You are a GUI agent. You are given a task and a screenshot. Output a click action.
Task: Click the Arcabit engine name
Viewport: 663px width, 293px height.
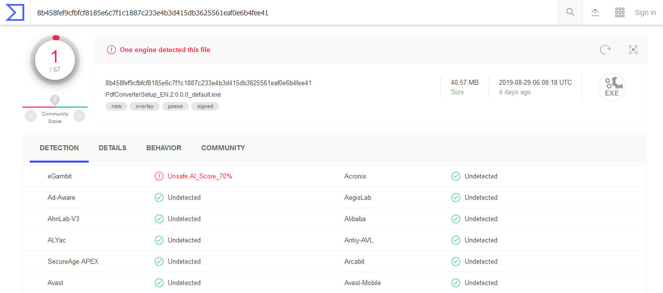[x=354, y=261]
